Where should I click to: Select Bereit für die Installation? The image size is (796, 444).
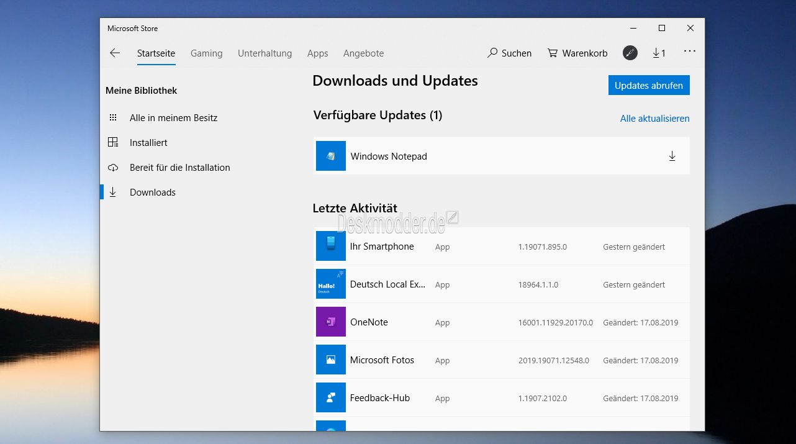179,168
